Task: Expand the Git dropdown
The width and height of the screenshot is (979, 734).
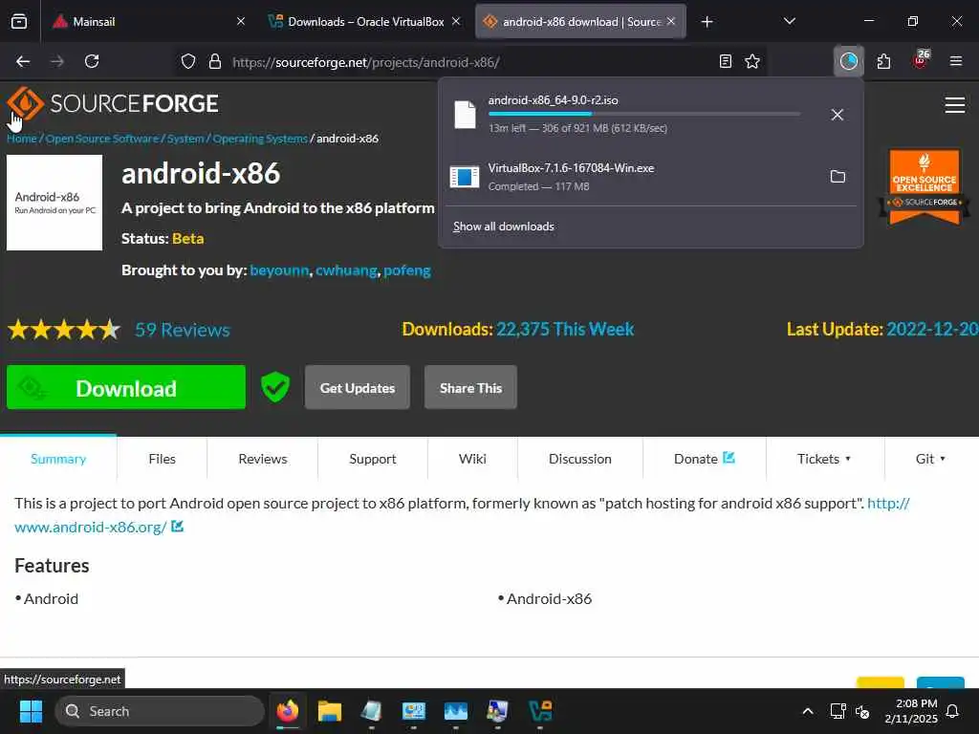Action: [931, 459]
